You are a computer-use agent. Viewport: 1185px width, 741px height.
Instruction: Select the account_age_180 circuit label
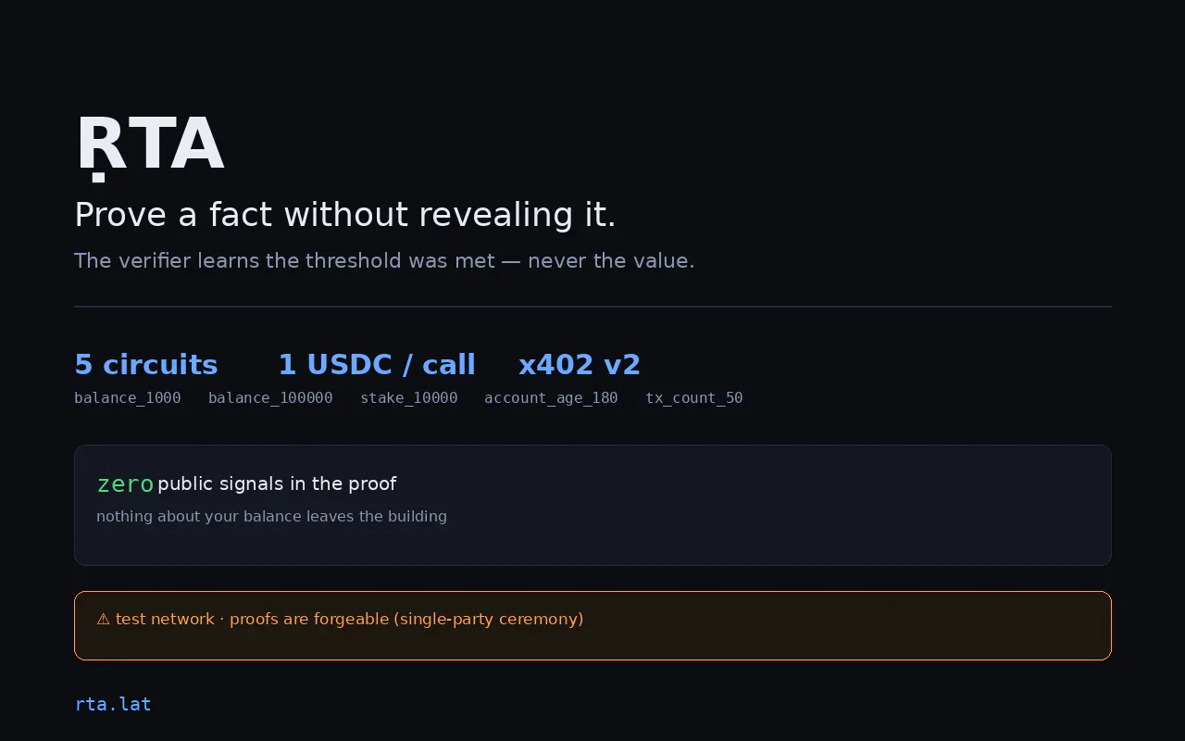(x=551, y=398)
